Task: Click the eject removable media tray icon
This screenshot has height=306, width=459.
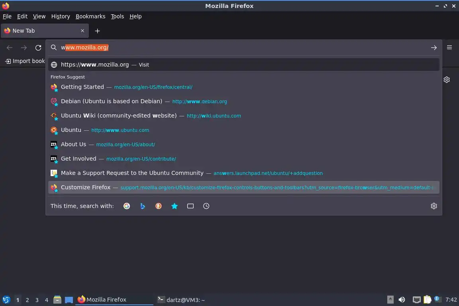Action: pyautogui.click(x=390, y=300)
